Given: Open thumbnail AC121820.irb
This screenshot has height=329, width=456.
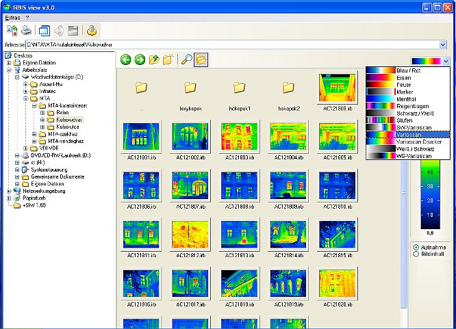Looking at the screenshot, I should click(x=338, y=284).
